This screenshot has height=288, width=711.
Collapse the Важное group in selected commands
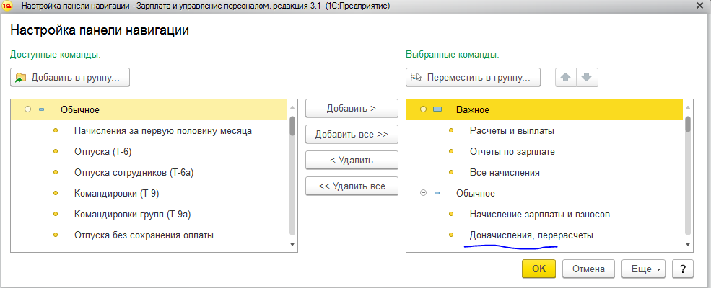pyautogui.click(x=424, y=109)
